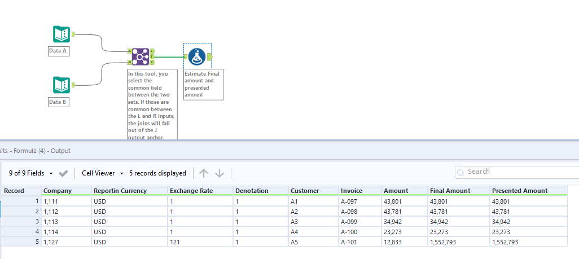Click the Formula tool's green output anchor

[209, 56]
